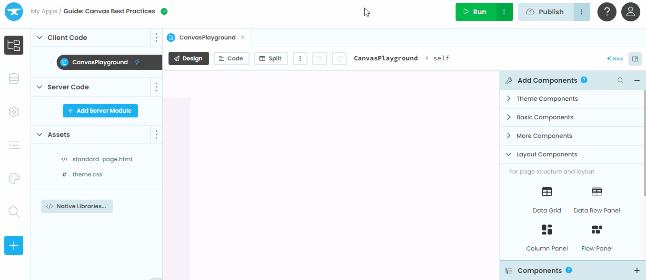Open the Theme palette sidebar icon
Viewport: 646px width, 280px height.
point(14,179)
